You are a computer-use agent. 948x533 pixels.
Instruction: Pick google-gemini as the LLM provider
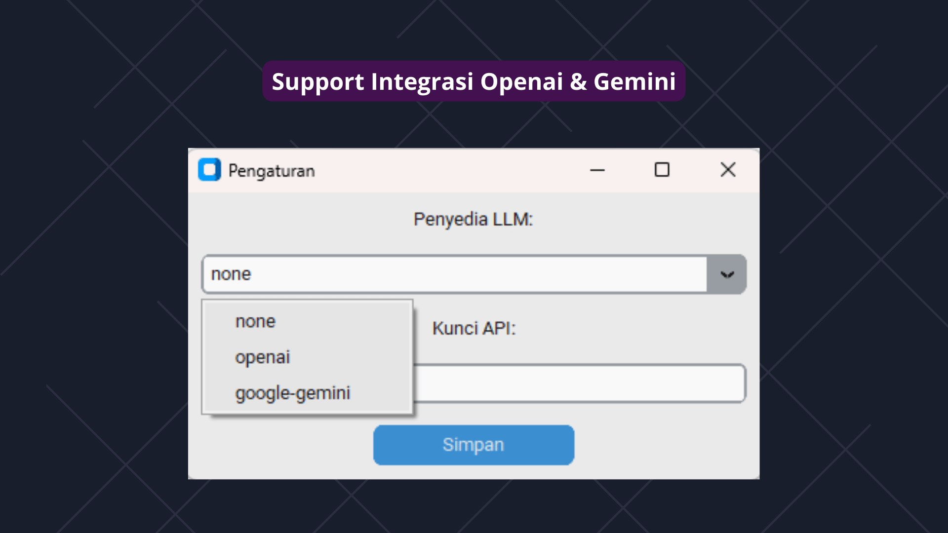pos(293,393)
